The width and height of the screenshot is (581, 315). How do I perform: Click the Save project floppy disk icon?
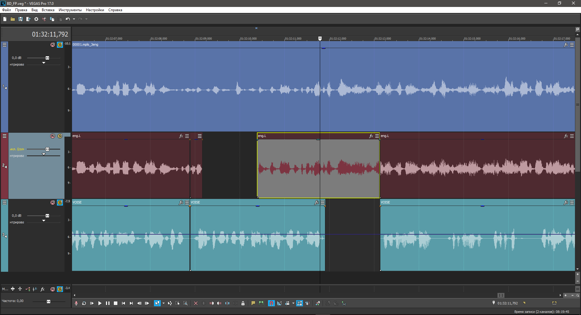click(x=21, y=19)
